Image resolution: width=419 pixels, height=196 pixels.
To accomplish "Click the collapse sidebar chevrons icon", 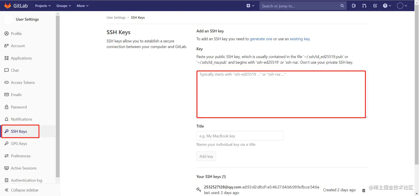I will pyautogui.click(x=7, y=190).
